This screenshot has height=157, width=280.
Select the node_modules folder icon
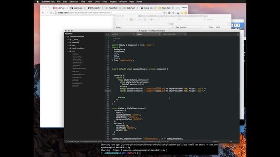tap(70, 48)
